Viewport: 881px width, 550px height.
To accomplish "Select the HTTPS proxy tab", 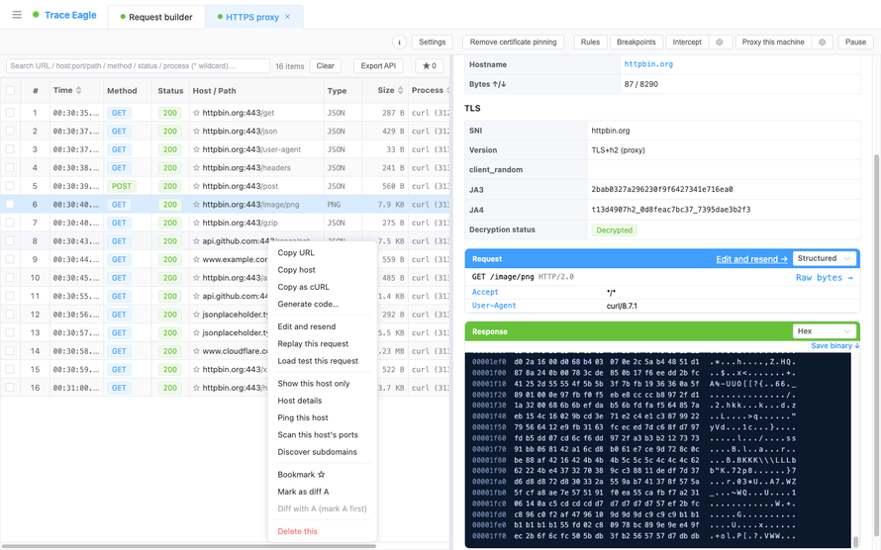I will pyautogui.click(x=252, y=18).
